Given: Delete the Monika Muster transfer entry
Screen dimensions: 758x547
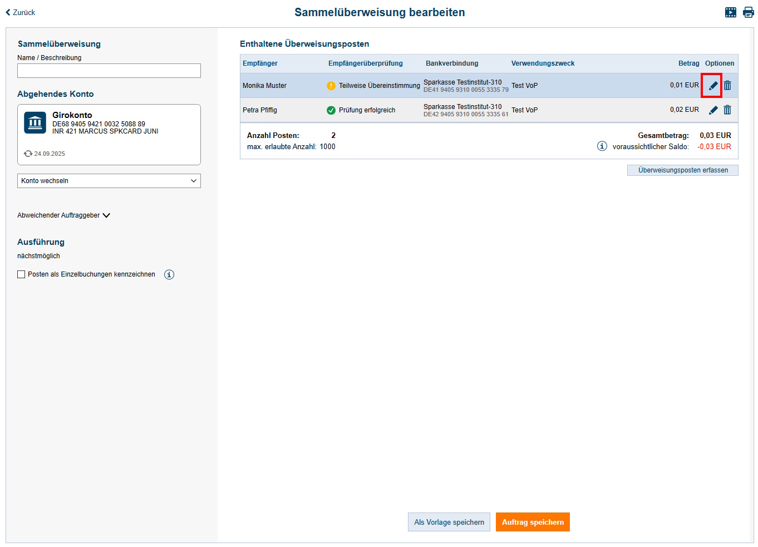Looking at the screenshot, I should (727, 86).
